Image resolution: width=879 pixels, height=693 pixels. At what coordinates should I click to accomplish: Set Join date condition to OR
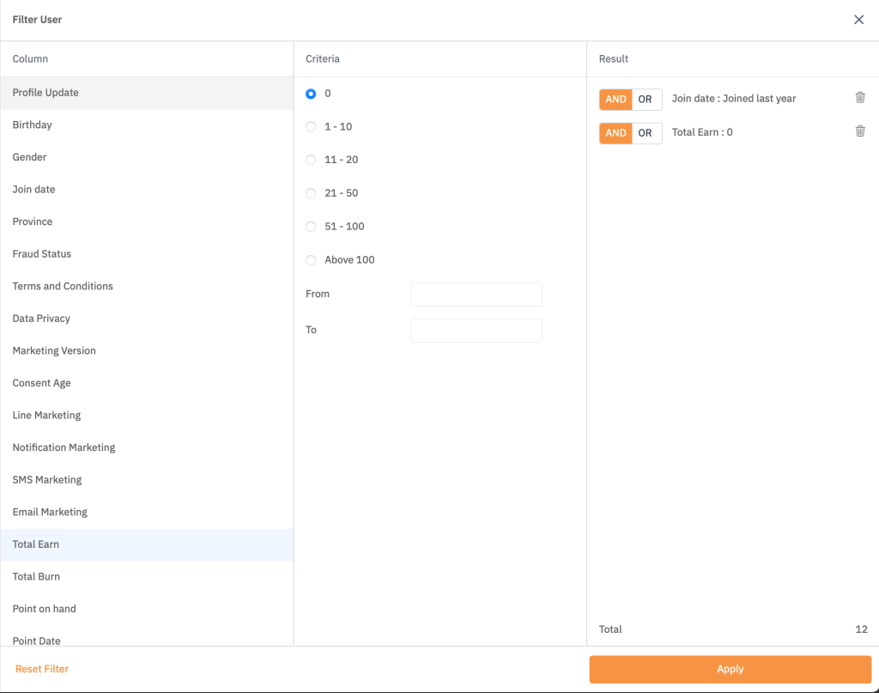pos(646,100)
